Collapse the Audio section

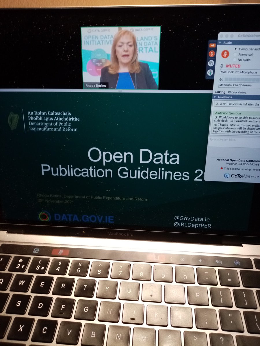220,43
